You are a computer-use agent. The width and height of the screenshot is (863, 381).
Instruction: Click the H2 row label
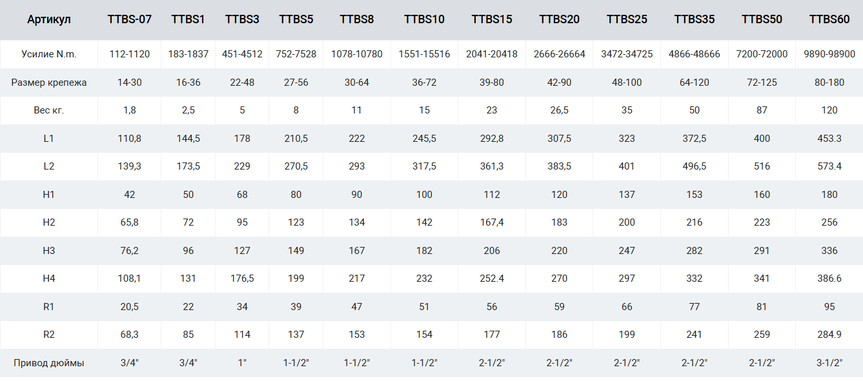click(x=49, y=222)
